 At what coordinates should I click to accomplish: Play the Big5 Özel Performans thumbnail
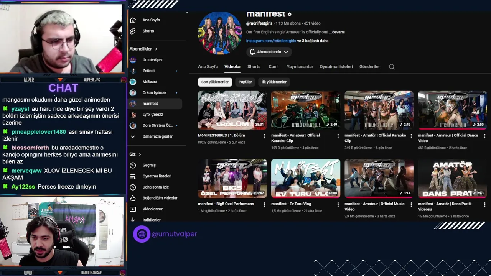(232, 179)
